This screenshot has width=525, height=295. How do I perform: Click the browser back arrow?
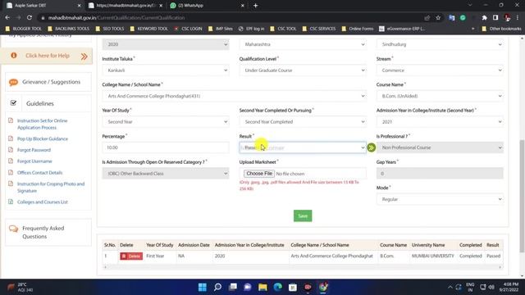pyautogui.click(x=7, y=18)
